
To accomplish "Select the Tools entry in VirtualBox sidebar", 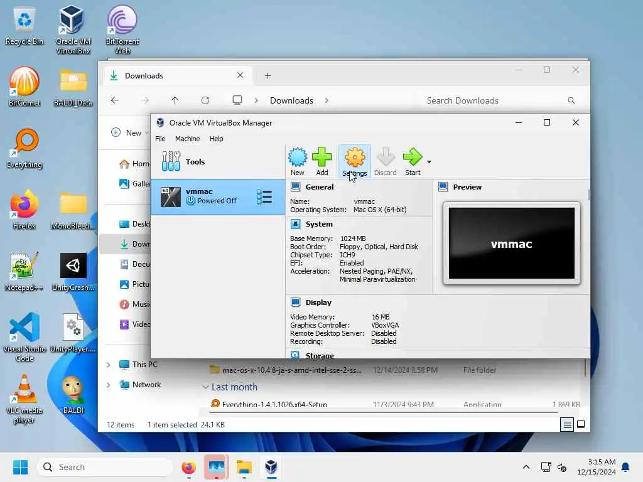I will click(218, 161).
